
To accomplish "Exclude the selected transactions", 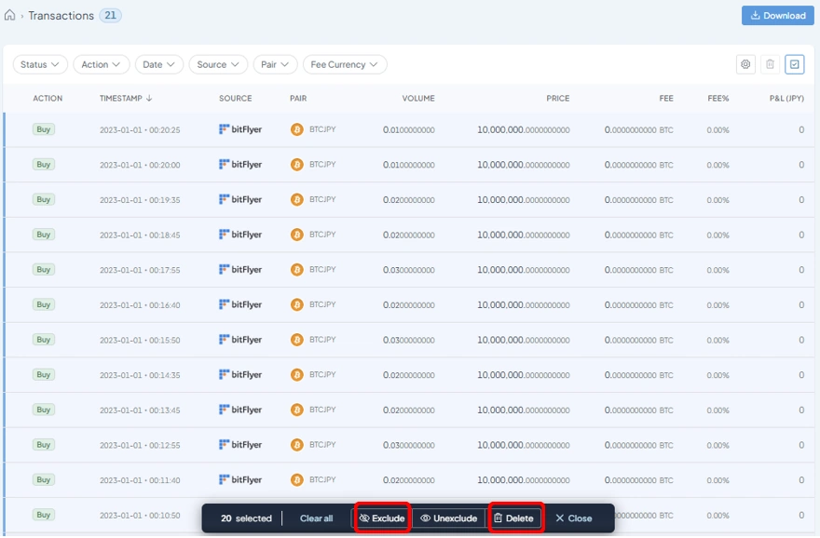I will [x=382, y=518].
